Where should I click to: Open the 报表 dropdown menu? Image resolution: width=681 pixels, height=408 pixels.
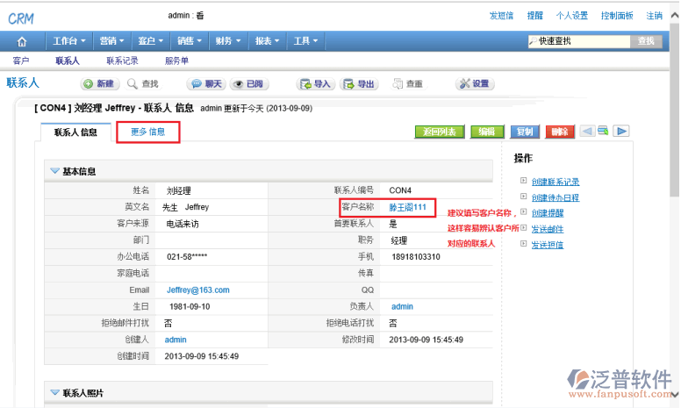click(267, 41)
